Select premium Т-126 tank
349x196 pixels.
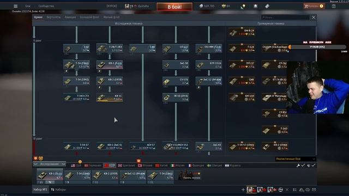coord(242,48)
